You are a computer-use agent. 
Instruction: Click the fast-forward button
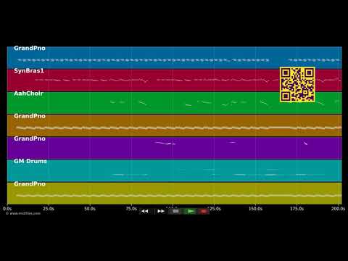click(x=161, y=211)
